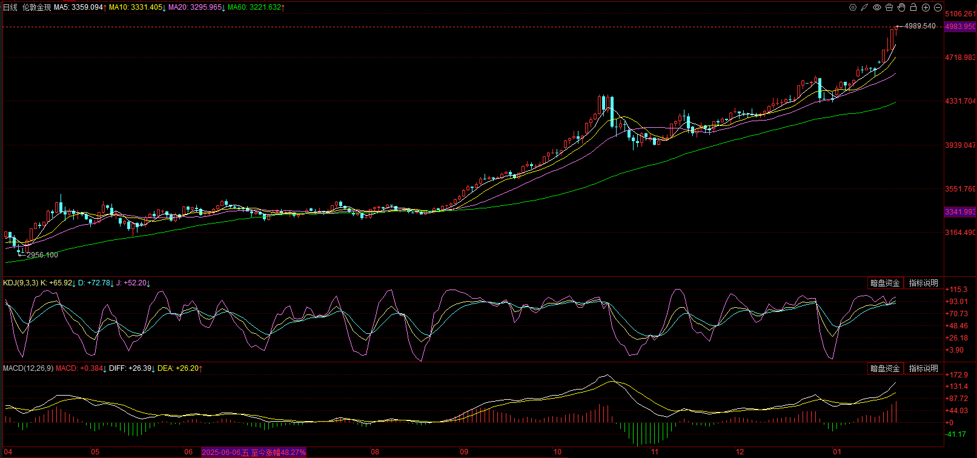Activate the hand pan tool
Screen dimensions: 977x458
click(x=901, y=7)
